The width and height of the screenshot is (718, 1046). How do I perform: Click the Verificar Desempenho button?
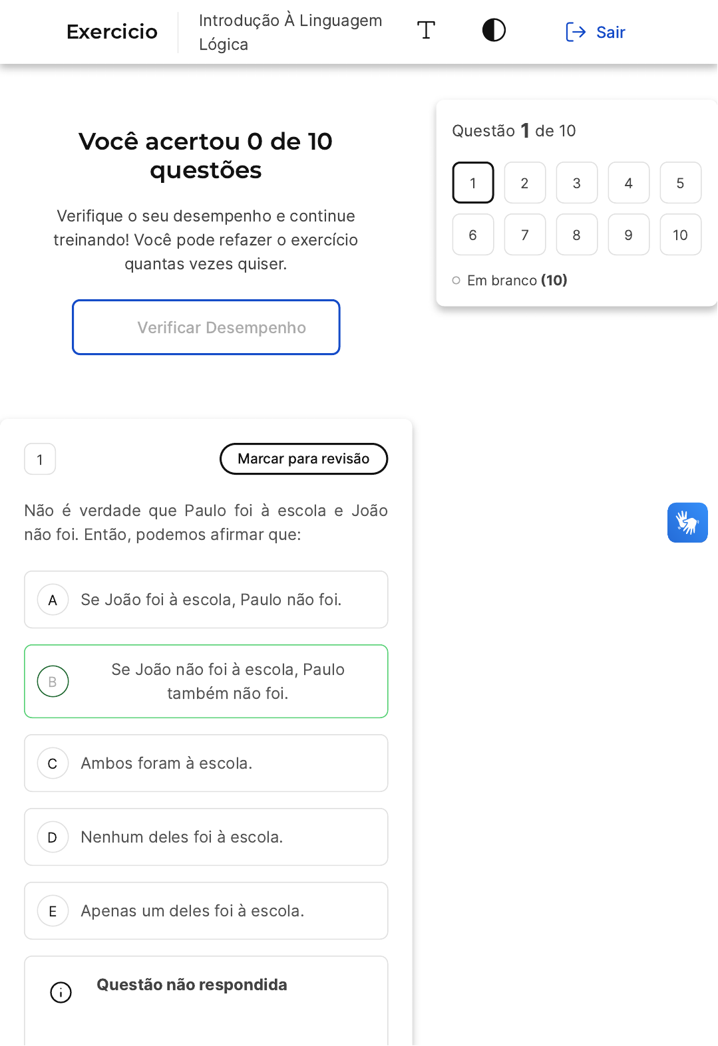[206, 327]
